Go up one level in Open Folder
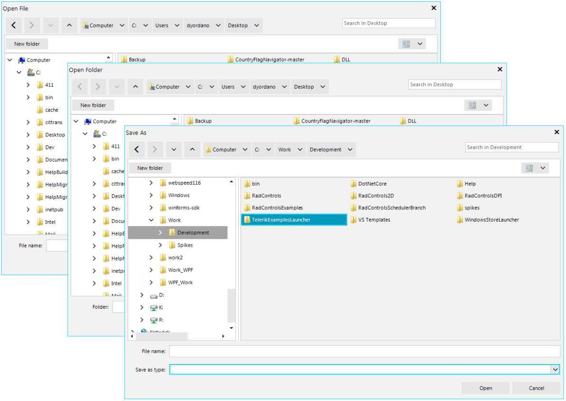 135,87
